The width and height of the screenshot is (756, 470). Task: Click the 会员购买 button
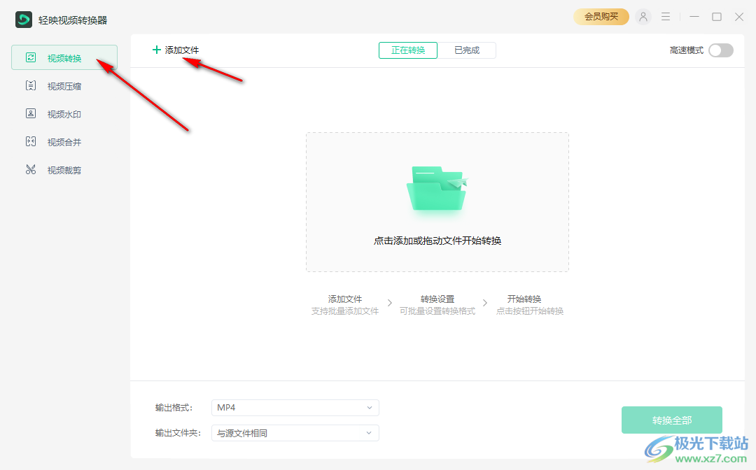(601, 16)
